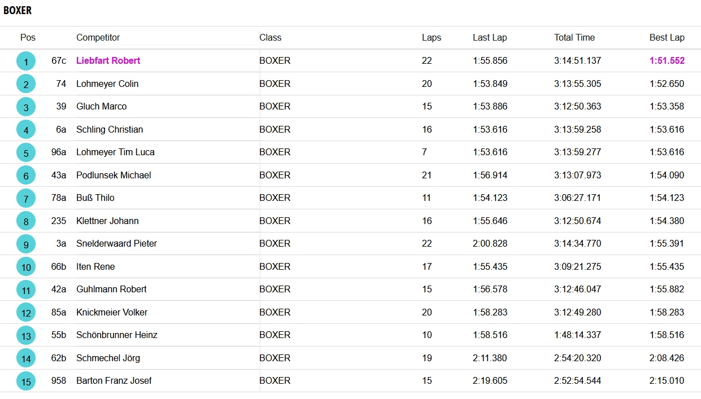Click the position 2 circle badge
701x399 pixels.
(x=26, y=84)
